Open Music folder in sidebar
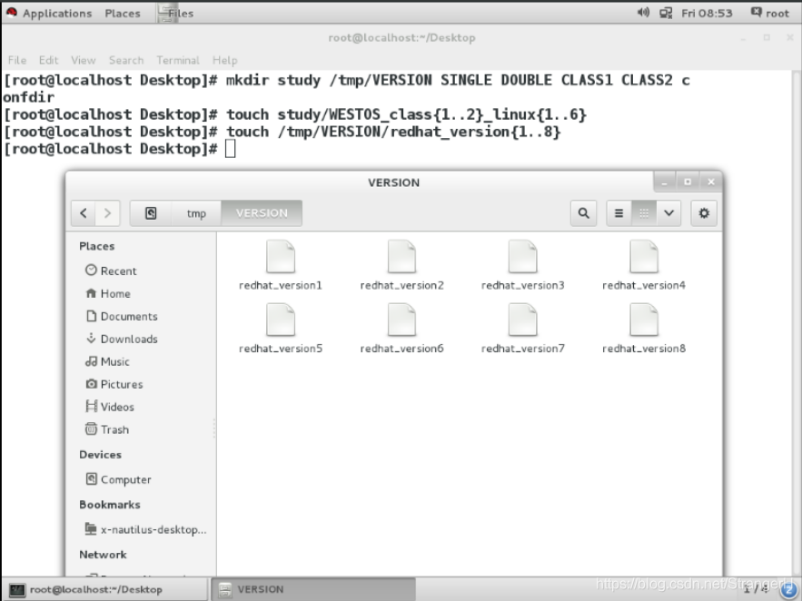 coord(107,361)
